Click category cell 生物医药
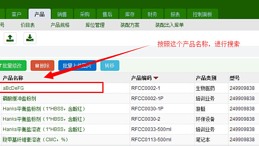Viewport: 259px width, 146px height. click(x=205, y=88)
